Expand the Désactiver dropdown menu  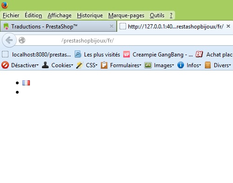click(25, 65)
